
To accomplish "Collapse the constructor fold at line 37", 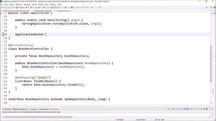I will [x=7, y=63].
